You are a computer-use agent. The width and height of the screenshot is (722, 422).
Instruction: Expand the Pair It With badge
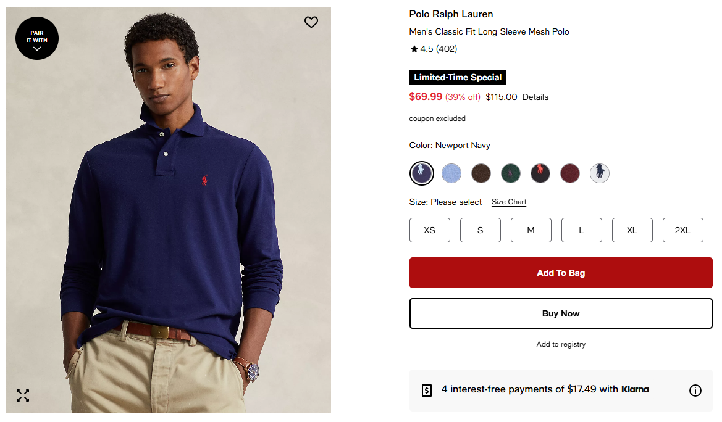[x=37, y=38]
